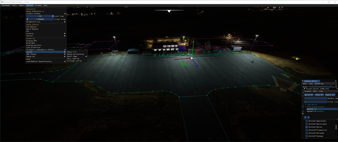
Task: Open the DevMode menu
Action: 6,5
